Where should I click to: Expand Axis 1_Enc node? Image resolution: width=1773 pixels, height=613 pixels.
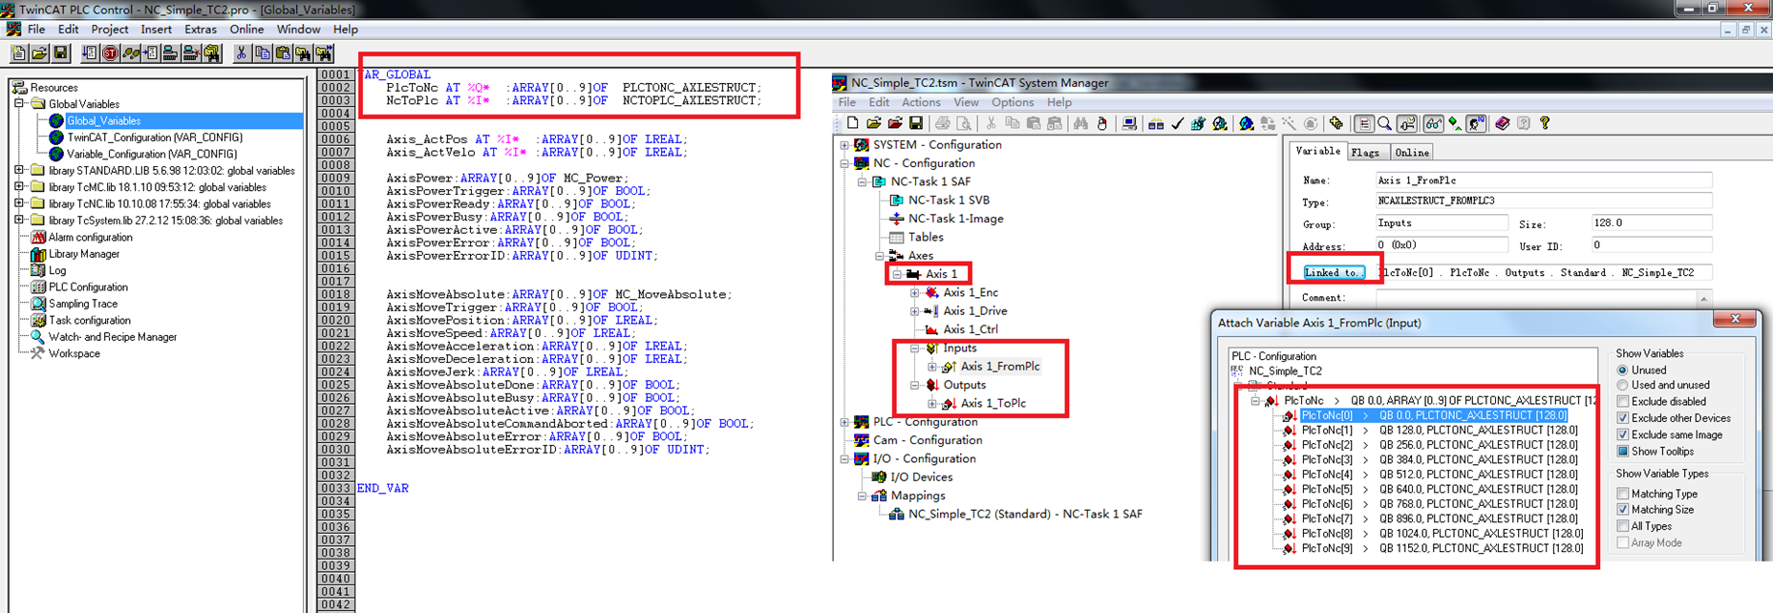914,292
